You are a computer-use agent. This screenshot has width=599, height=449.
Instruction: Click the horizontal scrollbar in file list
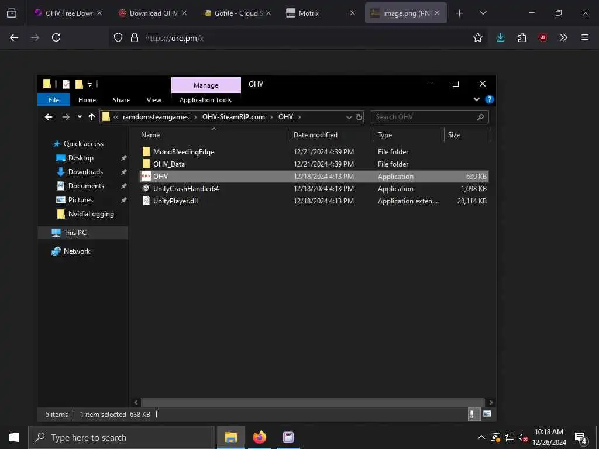[x=313, y=402]
